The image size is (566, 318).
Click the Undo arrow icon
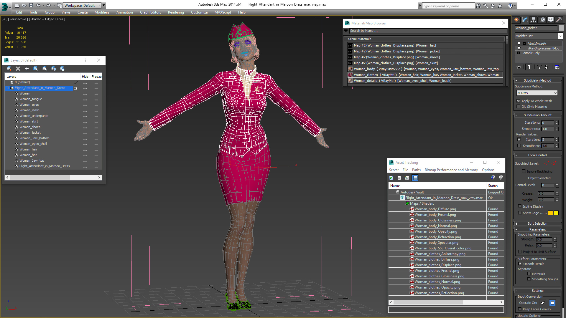coord(38,5)
